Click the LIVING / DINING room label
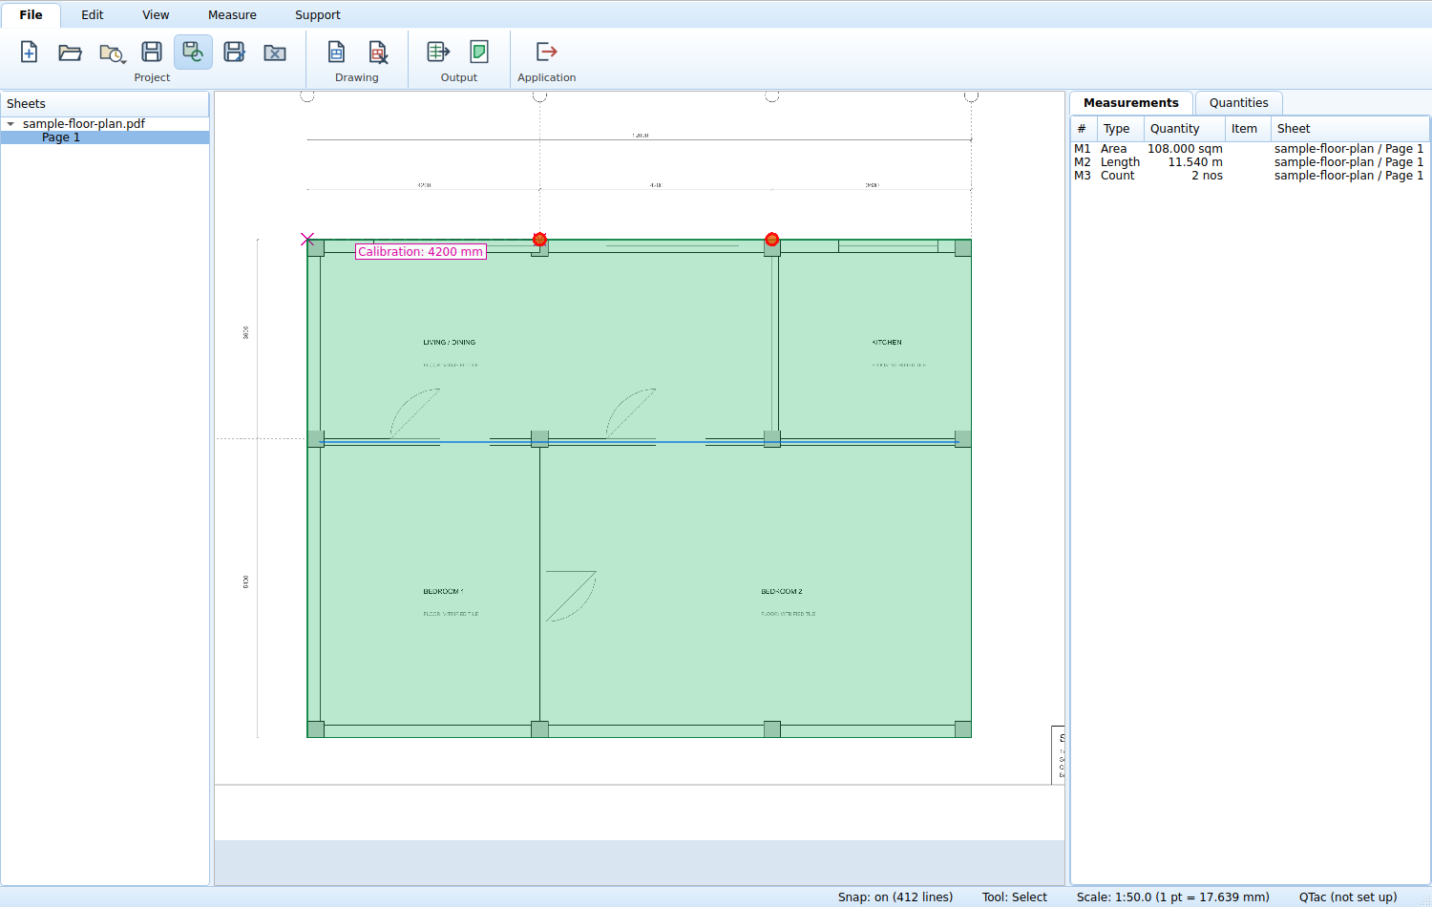Screen dimensions: 1432x907 450,342
